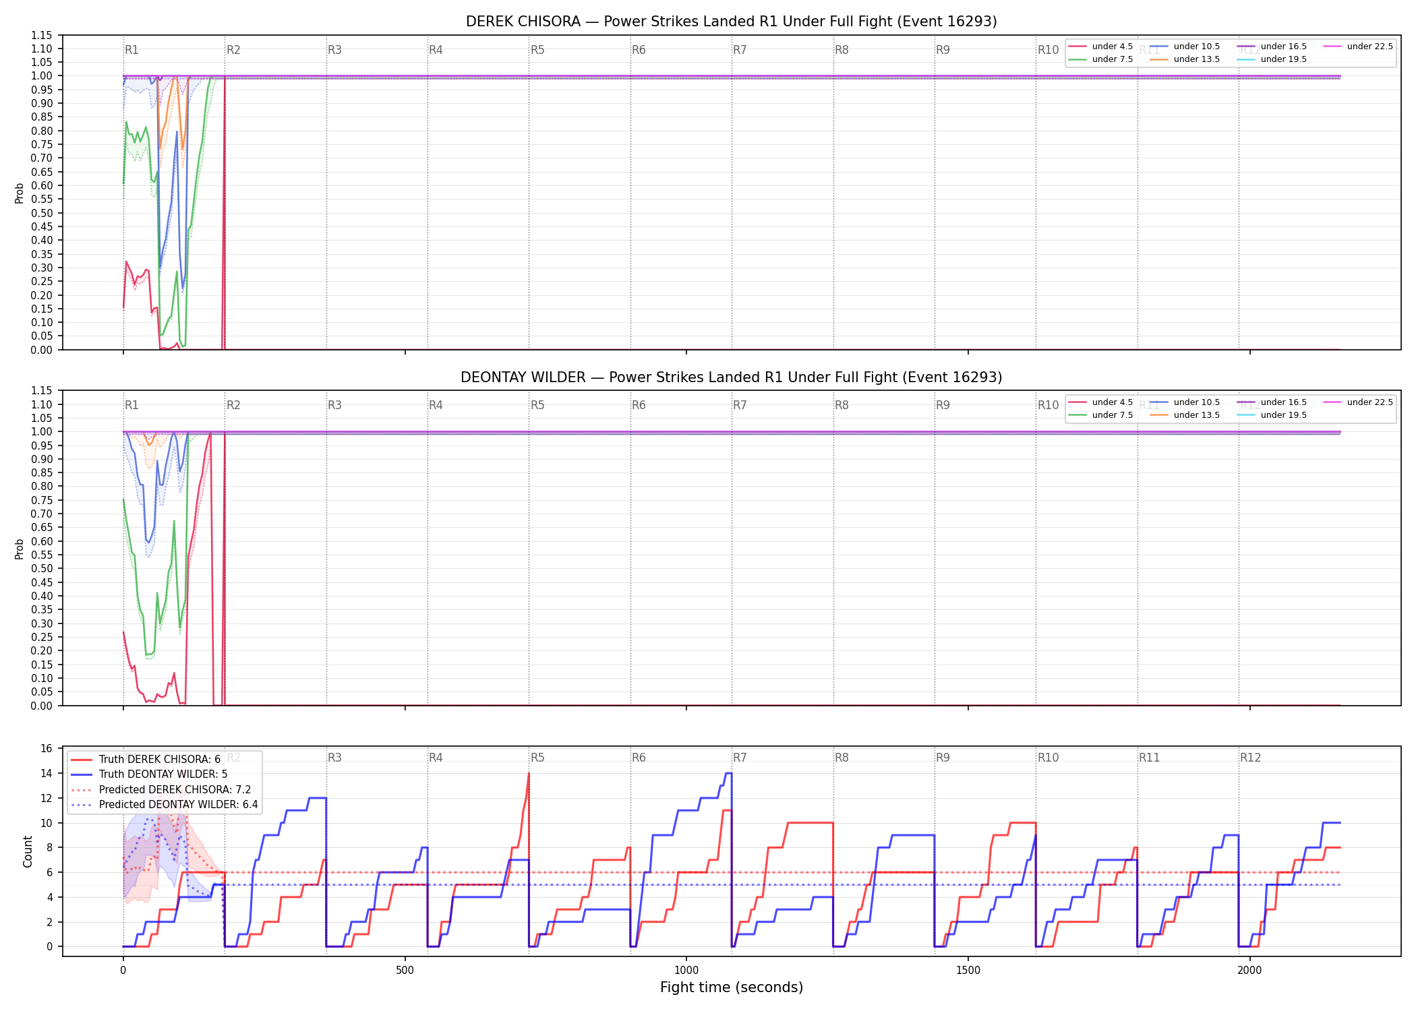
Task: Click the 'under 7.5' legend entry in top chart
Action: coord(1101,59)
